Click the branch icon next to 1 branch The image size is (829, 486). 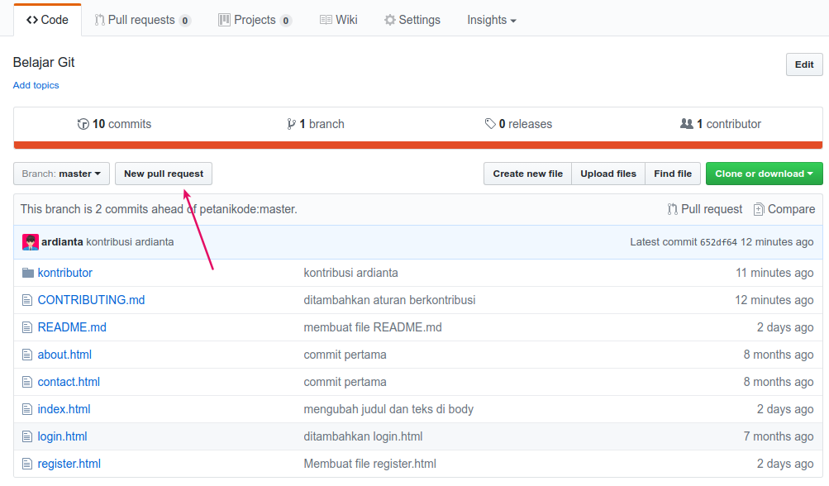point(291,123)
